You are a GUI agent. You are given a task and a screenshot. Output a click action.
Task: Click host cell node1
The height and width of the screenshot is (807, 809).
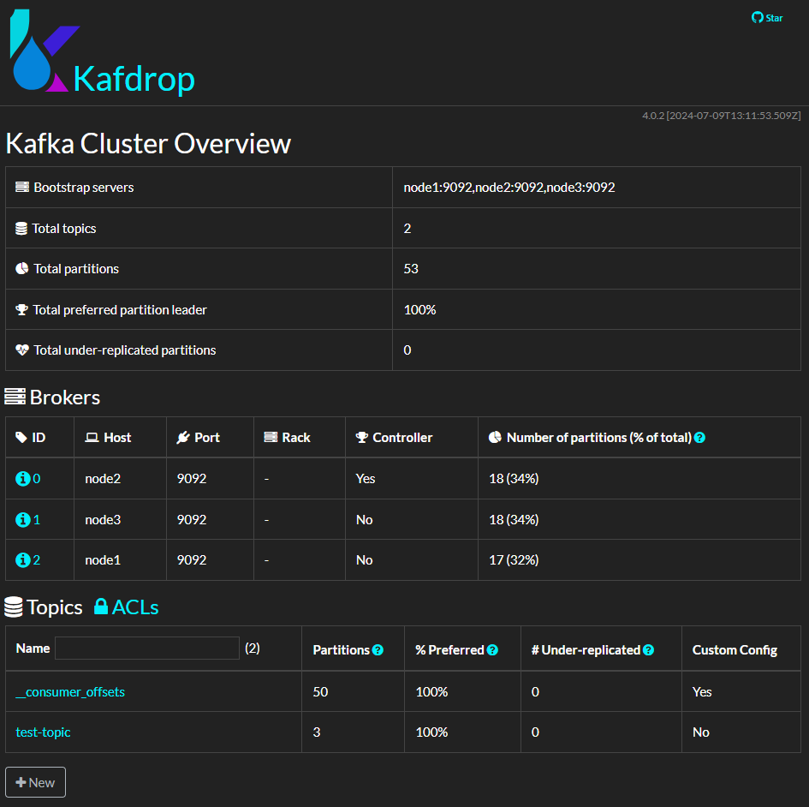point(103,559)
